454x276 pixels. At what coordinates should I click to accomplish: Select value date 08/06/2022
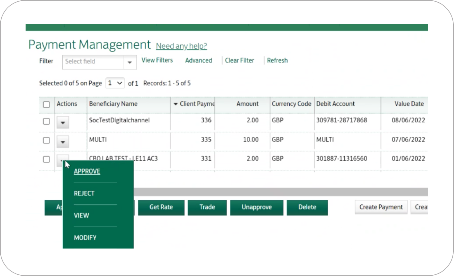[x=408, y=120]
